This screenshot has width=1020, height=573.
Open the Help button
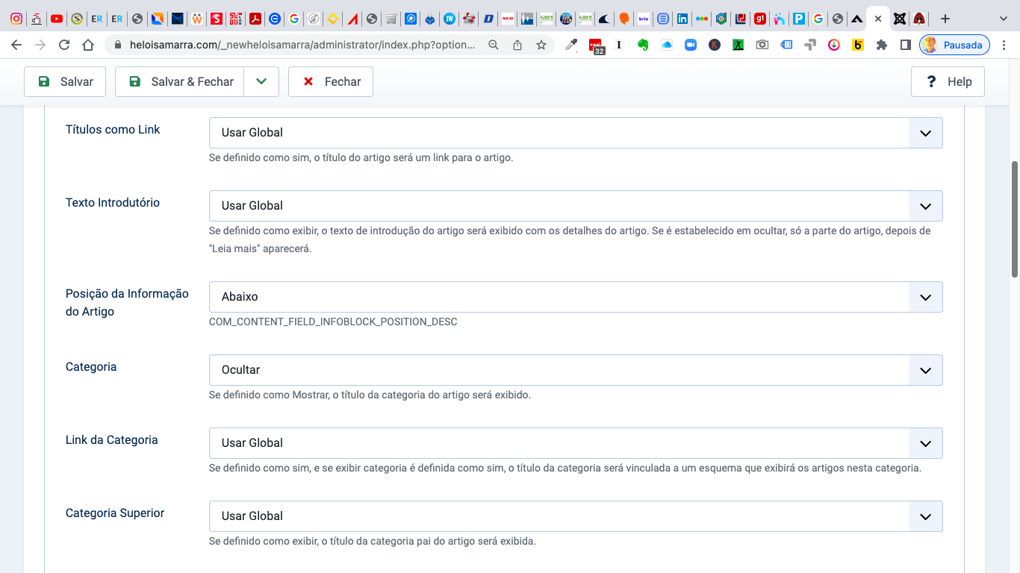tap(948, 82)
